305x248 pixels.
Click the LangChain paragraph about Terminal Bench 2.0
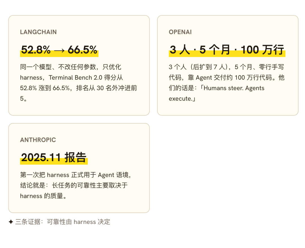pos(79,83)
